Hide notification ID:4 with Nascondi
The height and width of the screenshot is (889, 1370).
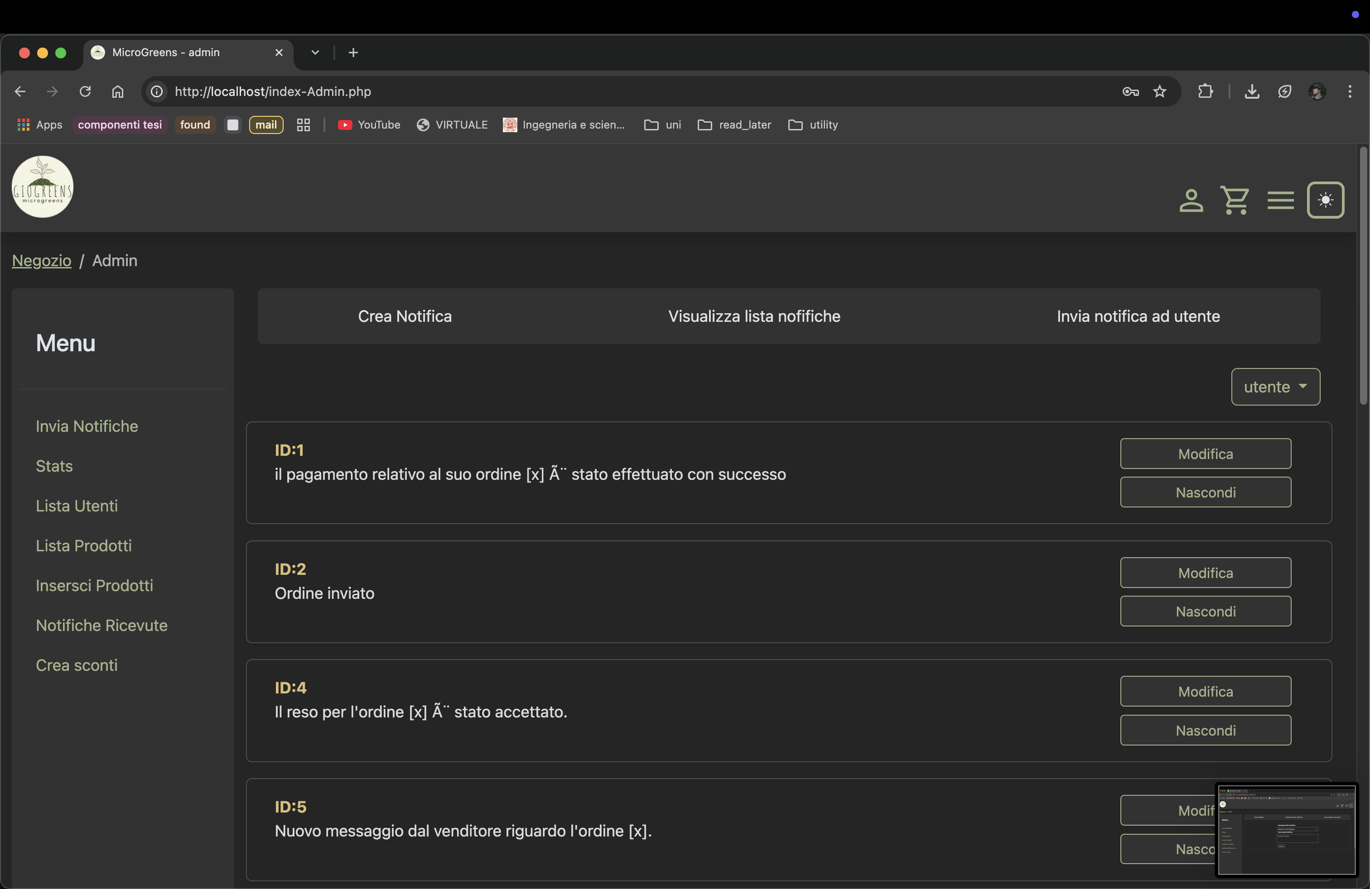[1205, 730]
